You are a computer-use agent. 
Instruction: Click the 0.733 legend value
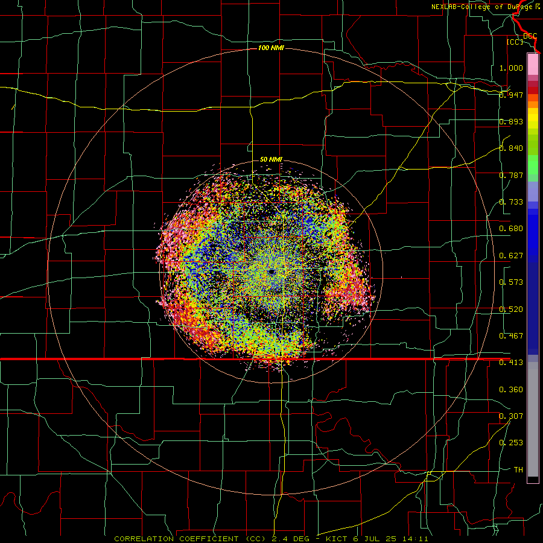(511, 202)
